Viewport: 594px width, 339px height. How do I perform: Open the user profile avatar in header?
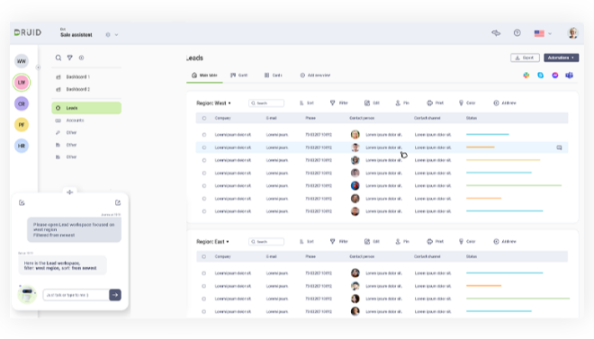coord(572,33)
